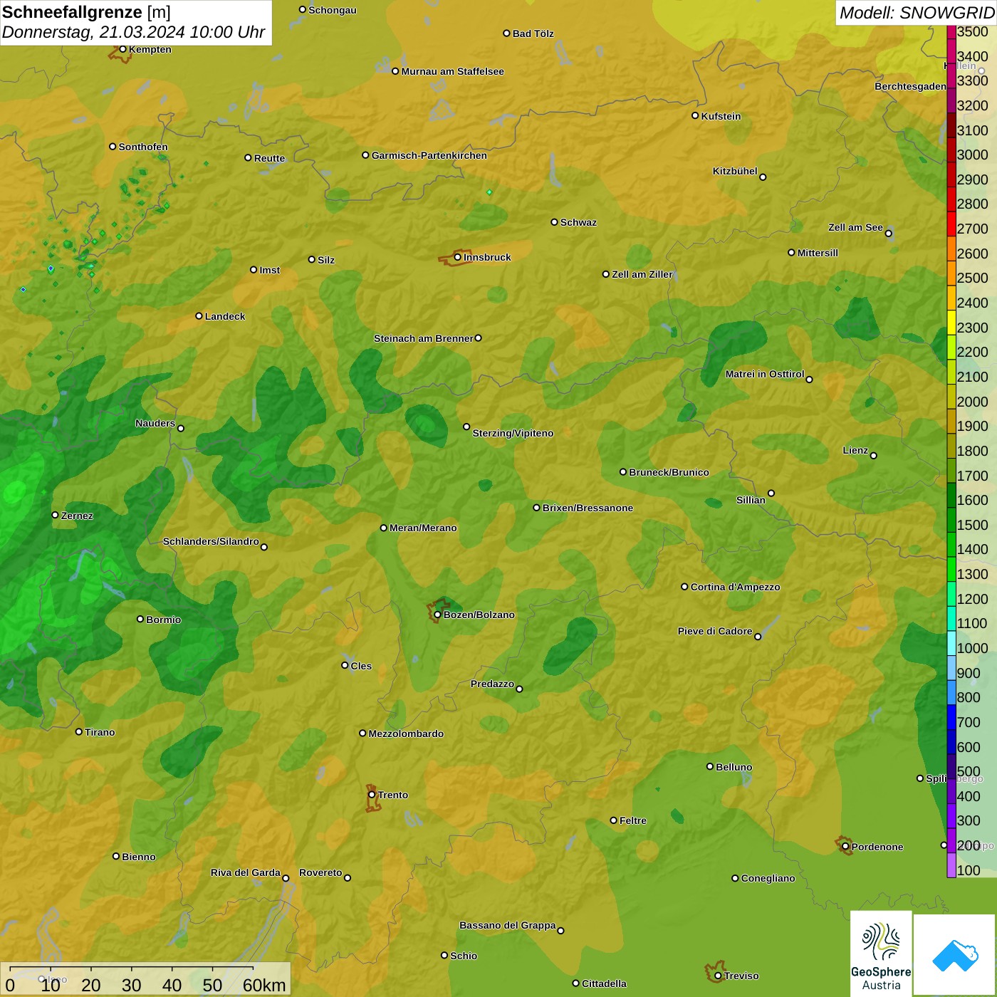Click the Zell am See label
The width and height of the screenshot is (997, 997).
click(x=855, y=227)
